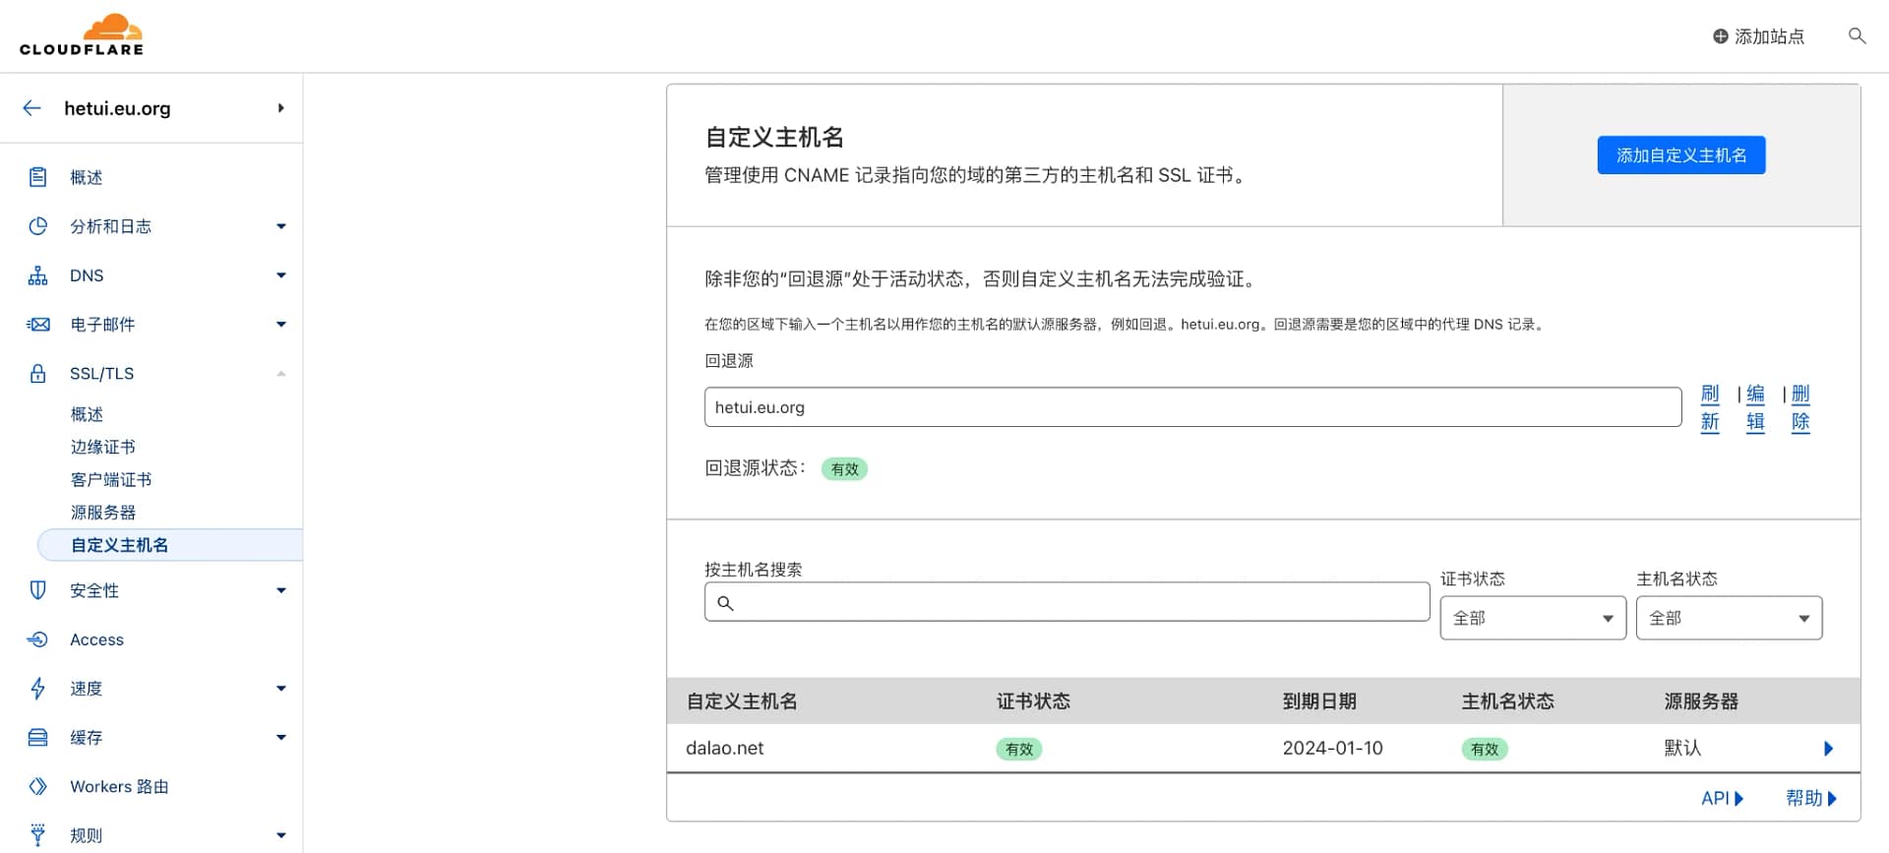
Task: Click the back arrow beside hetui.eu.org
Action: pyautogui.click(x=31, y=108)
